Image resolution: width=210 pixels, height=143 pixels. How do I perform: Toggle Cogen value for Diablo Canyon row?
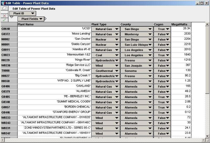(x=162, y=45)
